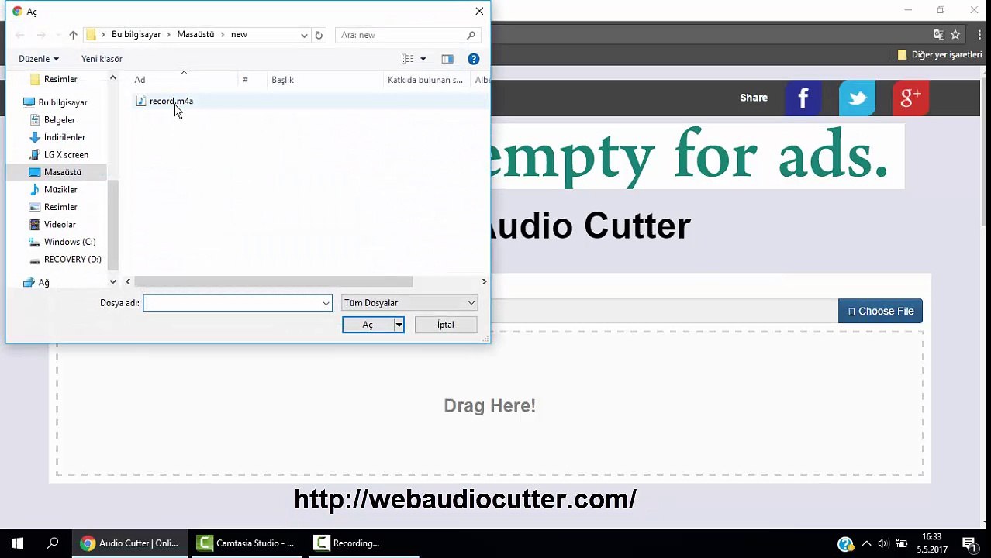Open the battery status tray icon
The height and width of the screenshot is (558, 991).
[901, 543]
